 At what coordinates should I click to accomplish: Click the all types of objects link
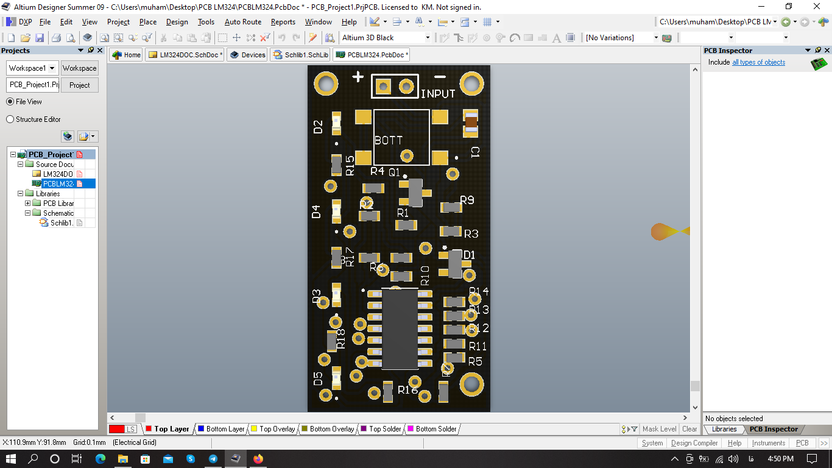(758, 63)
